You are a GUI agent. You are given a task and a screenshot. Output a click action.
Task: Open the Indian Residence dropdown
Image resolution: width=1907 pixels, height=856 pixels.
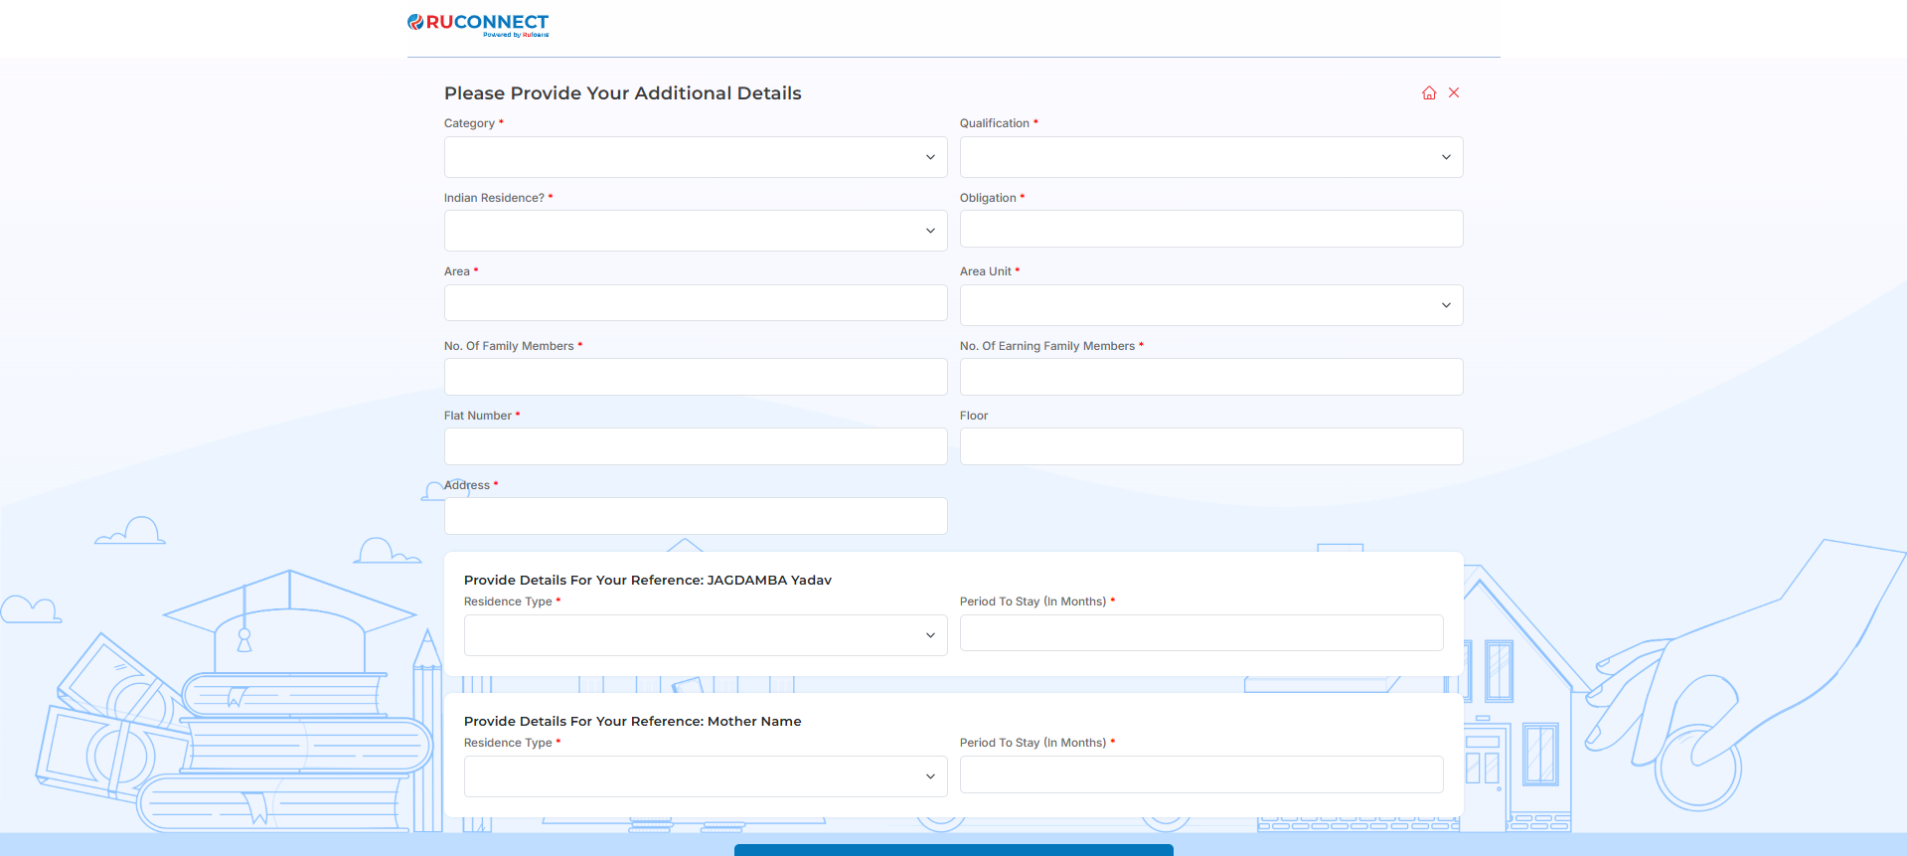coord(695,231)
